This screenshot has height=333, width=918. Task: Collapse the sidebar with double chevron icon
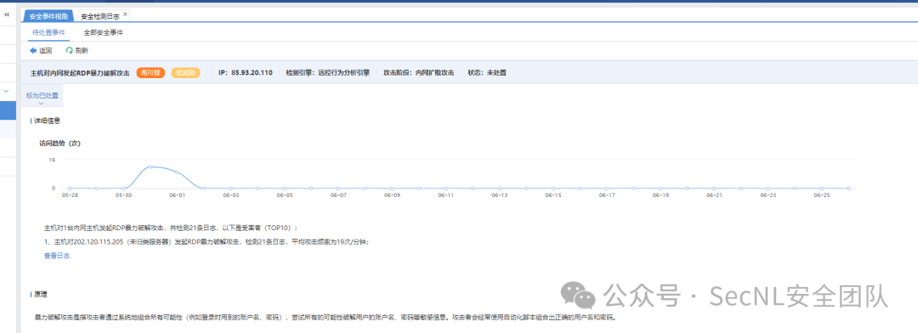pyautogui.click(x=7, y=14)
